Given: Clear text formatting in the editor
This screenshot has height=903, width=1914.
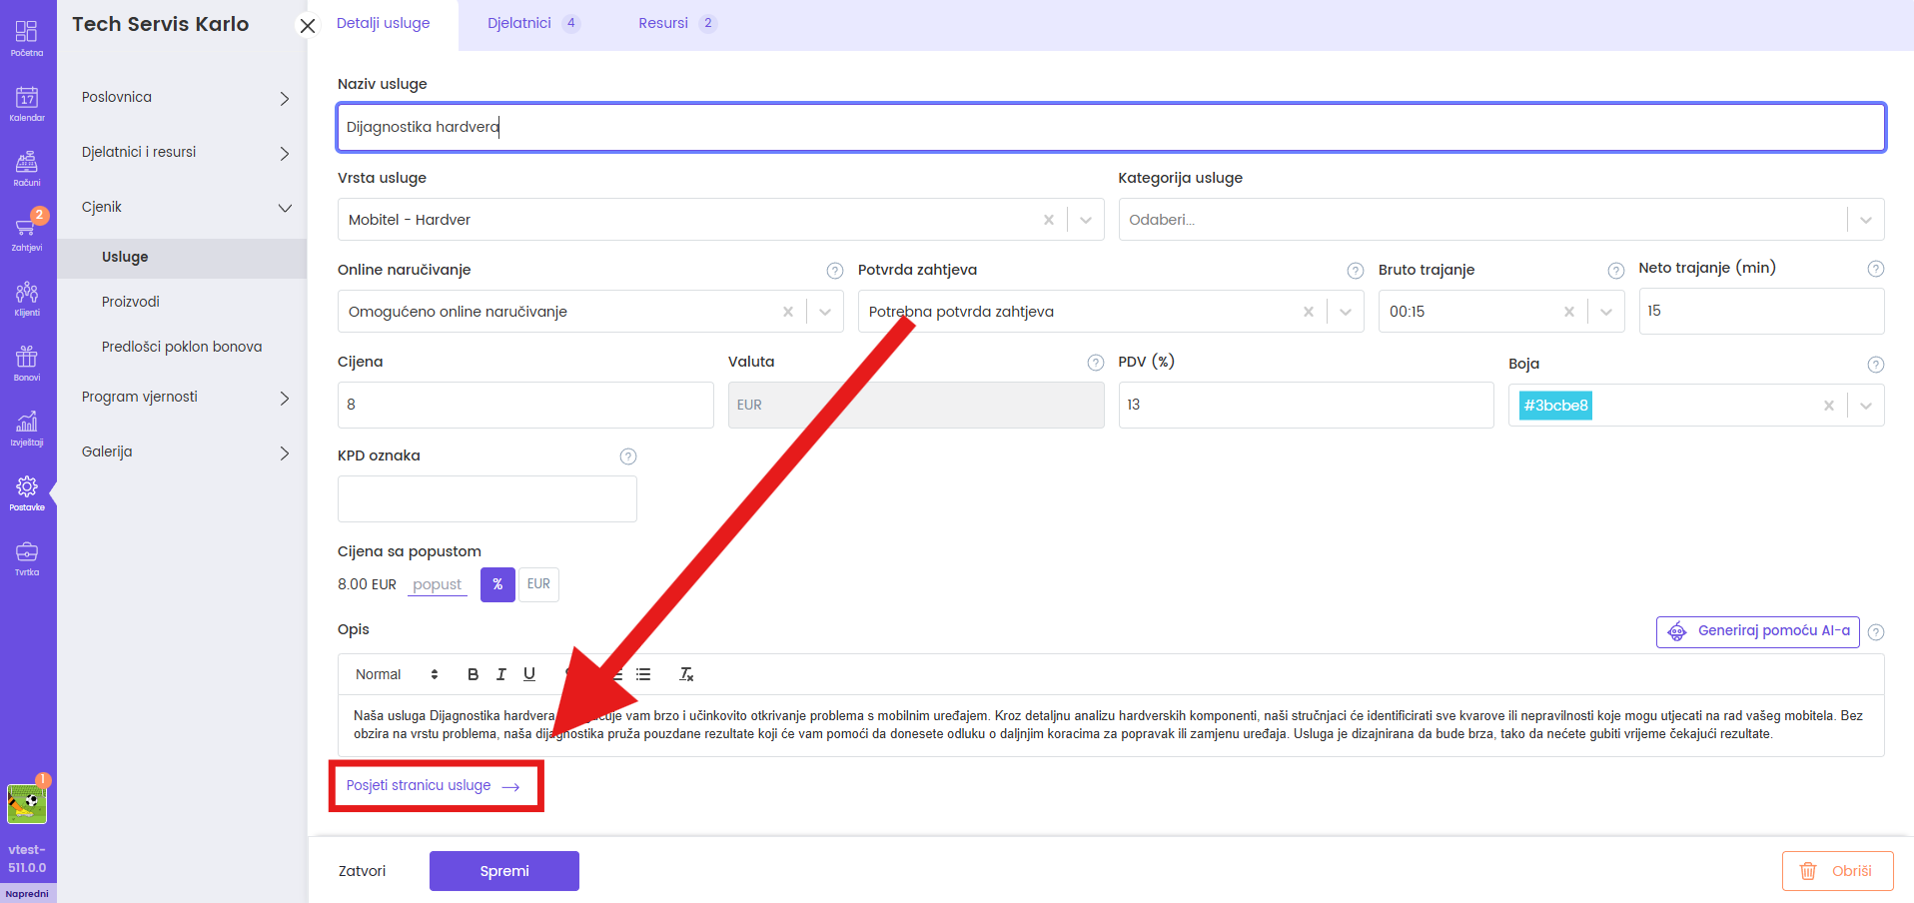Looking at the screenshot, I should tap(686, 674).
